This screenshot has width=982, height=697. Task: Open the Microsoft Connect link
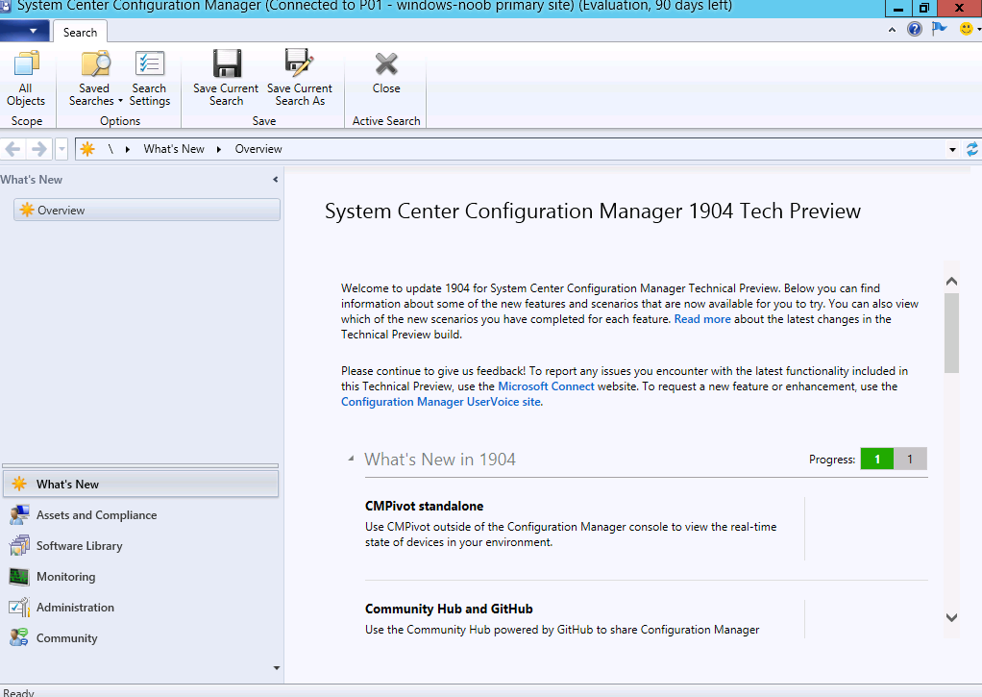pyautogui.click(x=546, y=386)
